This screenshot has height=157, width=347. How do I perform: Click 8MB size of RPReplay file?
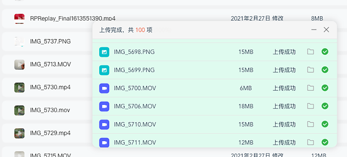tap(317, 19)
